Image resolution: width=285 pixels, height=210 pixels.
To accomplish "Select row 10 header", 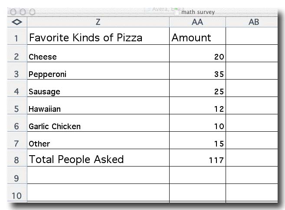I will tap(17, 193).
